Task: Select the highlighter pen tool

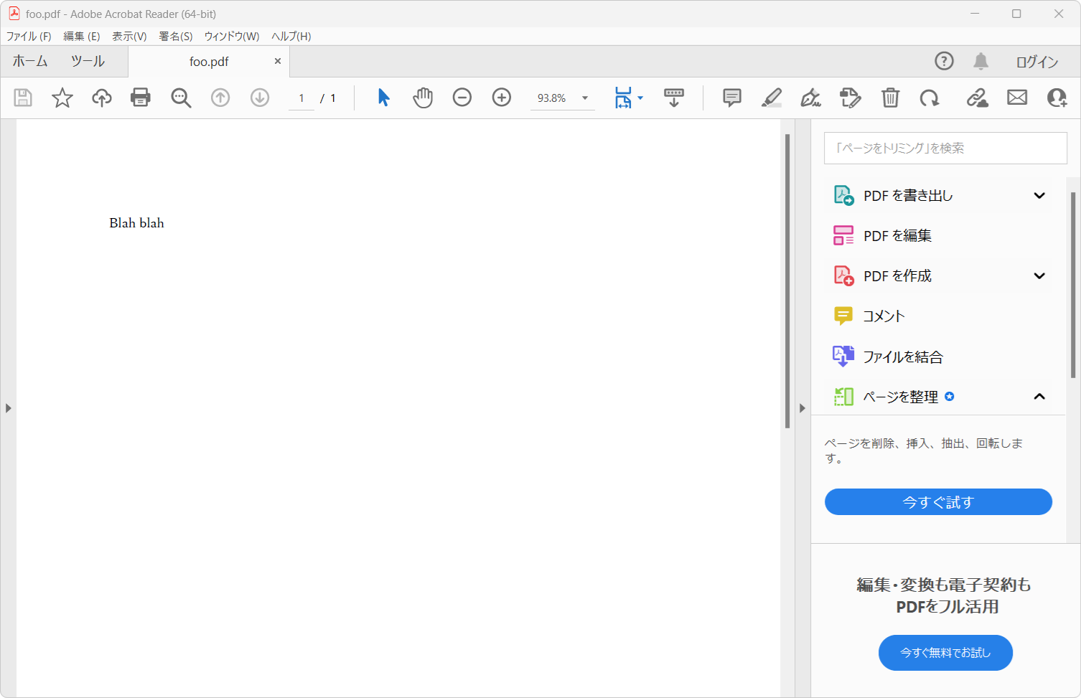Action: 772,98
